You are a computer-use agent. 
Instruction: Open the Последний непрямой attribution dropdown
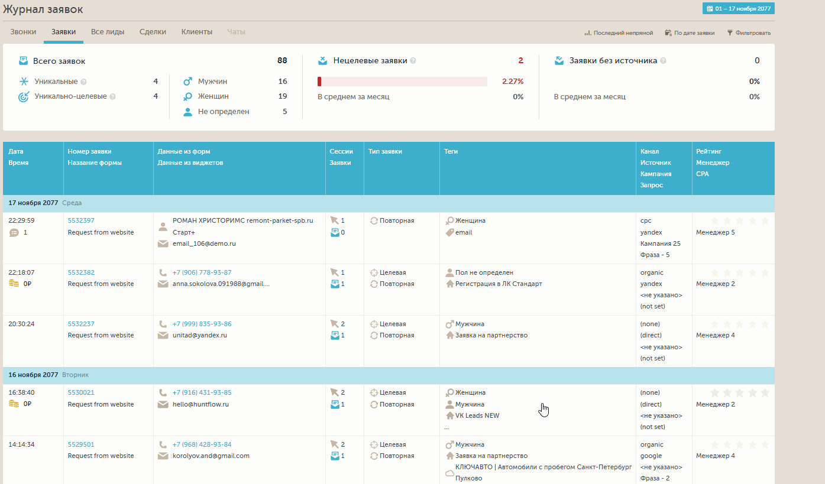pos(619,33)
